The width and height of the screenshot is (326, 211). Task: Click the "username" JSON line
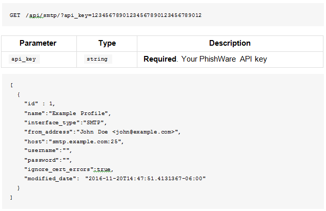(x=48, y=150)
